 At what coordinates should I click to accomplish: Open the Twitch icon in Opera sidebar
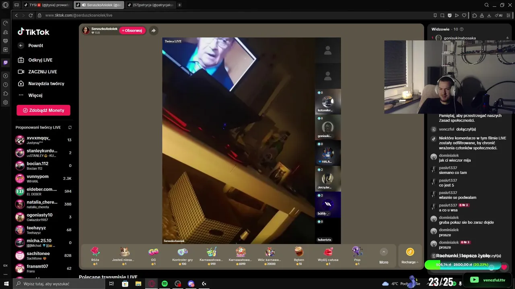point(6,63)
